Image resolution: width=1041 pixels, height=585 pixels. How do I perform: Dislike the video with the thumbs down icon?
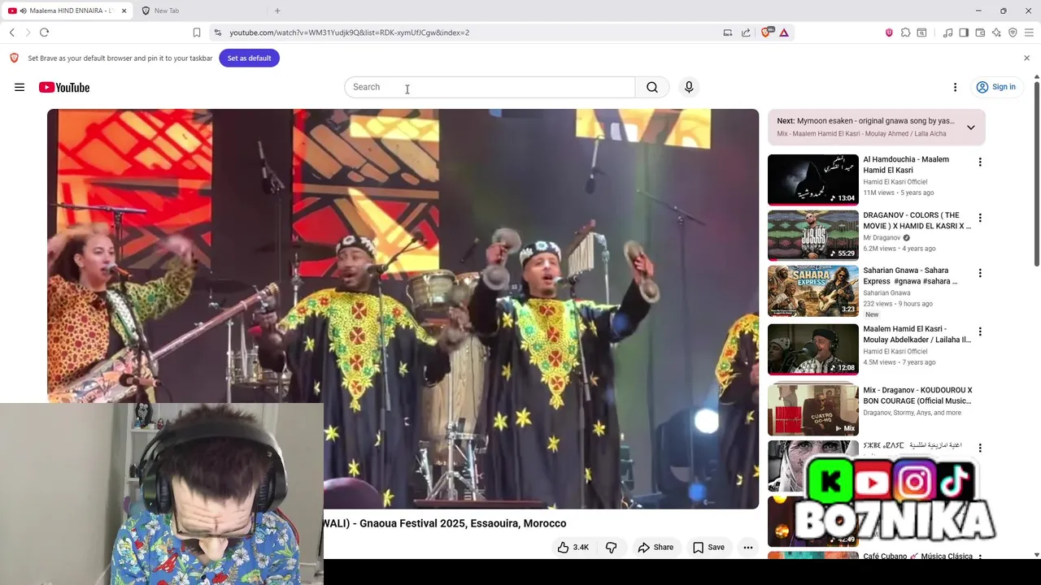[611, 548]
